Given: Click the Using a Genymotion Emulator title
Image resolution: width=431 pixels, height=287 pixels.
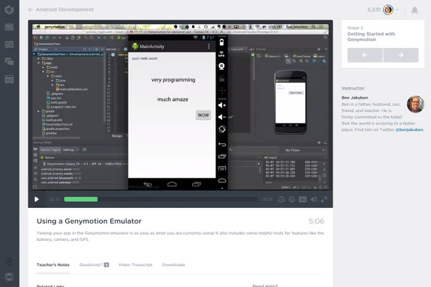Looking at the screenshot, I should tap(89, 221).
